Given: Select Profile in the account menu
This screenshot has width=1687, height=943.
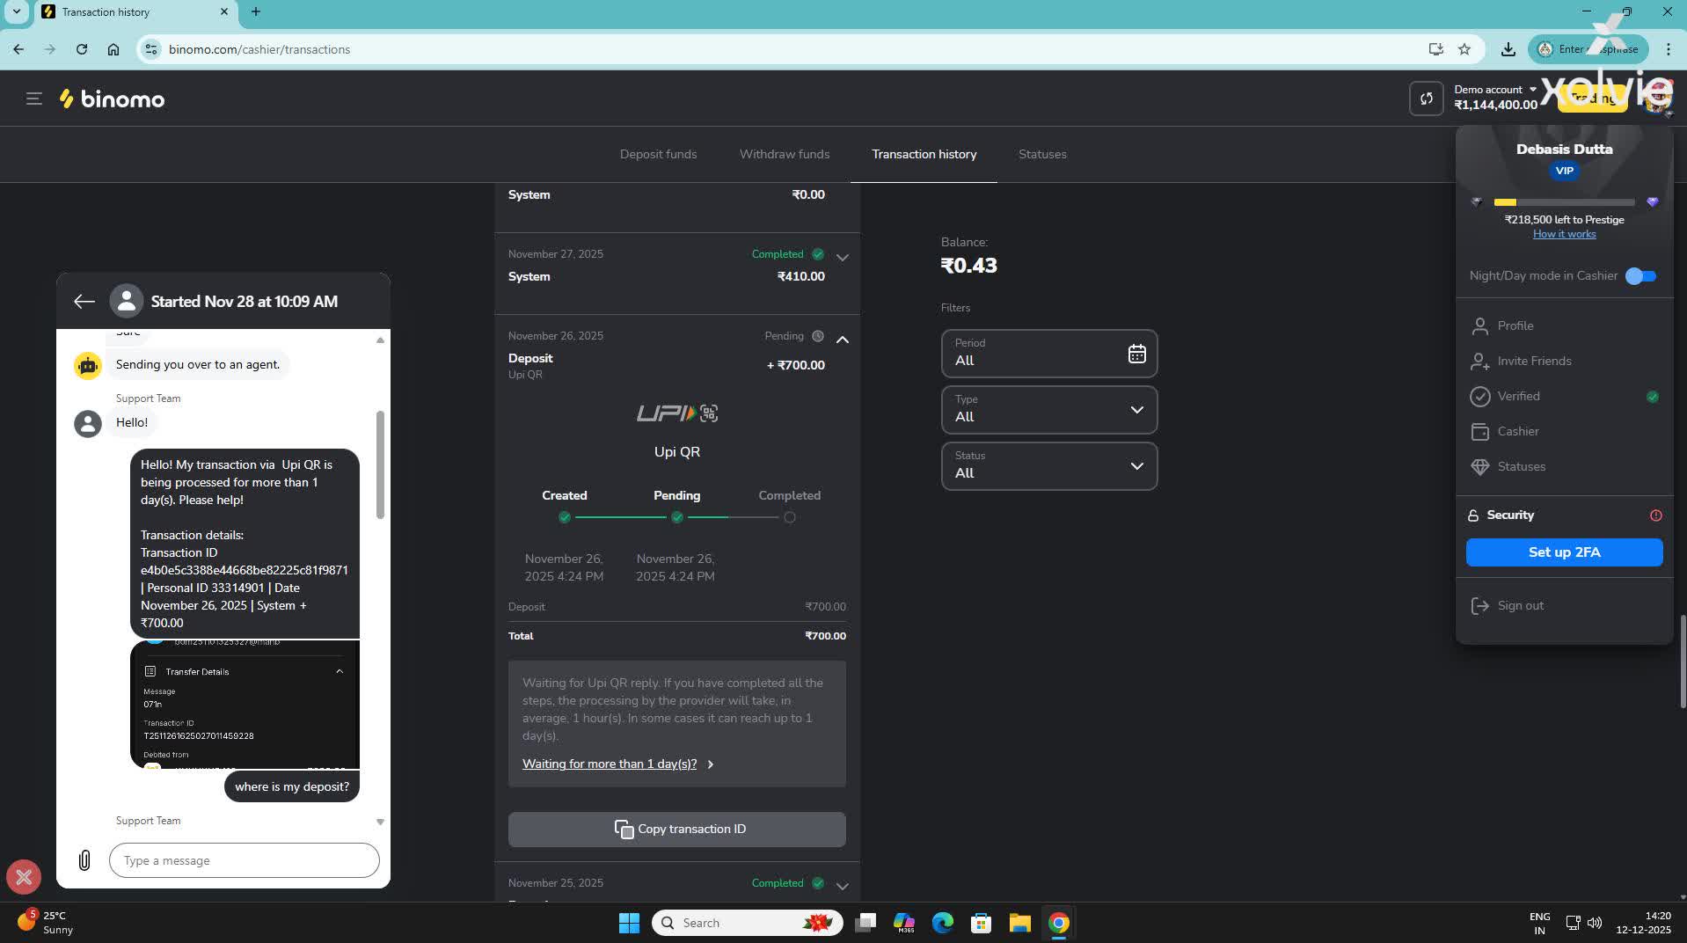Looking at the screenshot, I should (x=1515, y=325).
